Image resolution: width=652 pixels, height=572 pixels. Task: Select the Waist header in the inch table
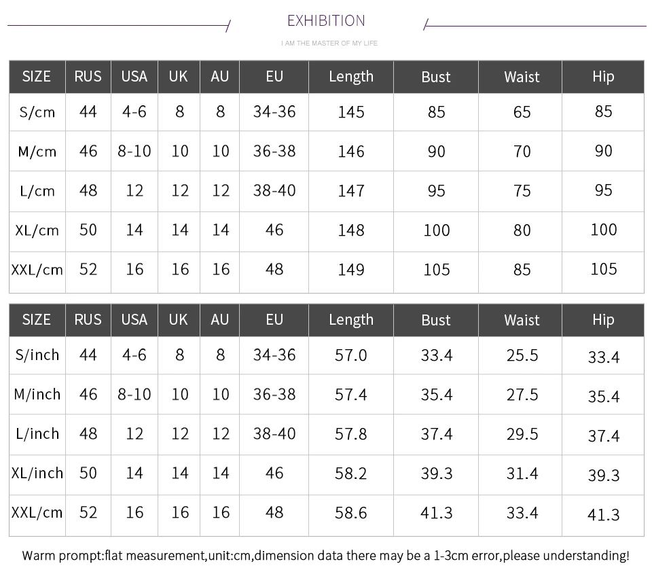coord(522,321)
